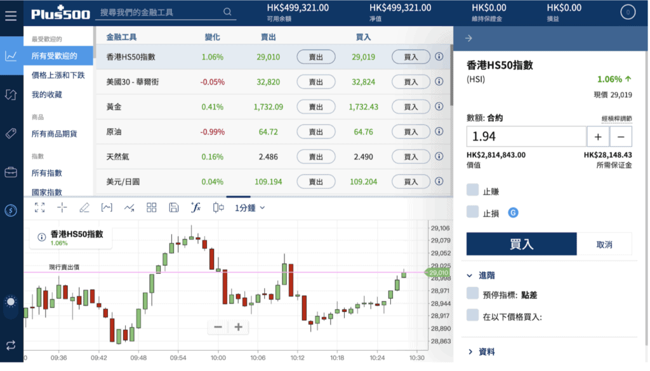Open the fx indicators tool

pos(196,208)
